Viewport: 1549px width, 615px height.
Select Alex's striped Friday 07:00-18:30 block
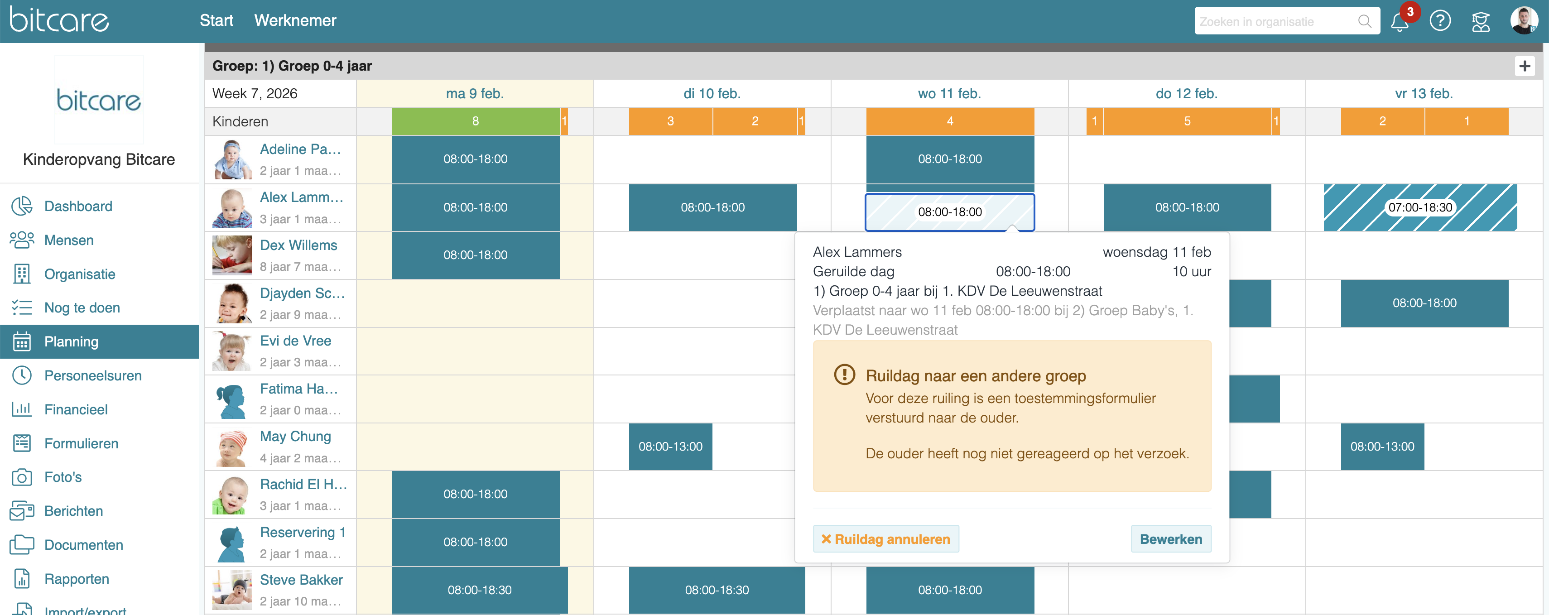coord(1420,207)
